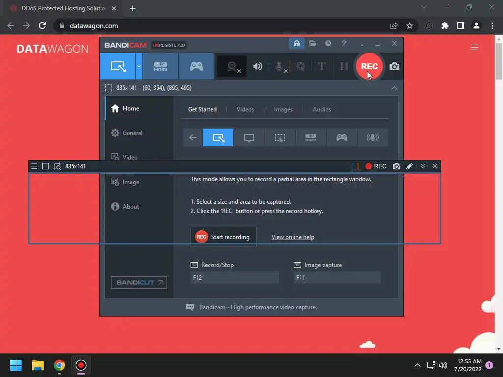Open the Home section in sidebar

tap(139, 108)
